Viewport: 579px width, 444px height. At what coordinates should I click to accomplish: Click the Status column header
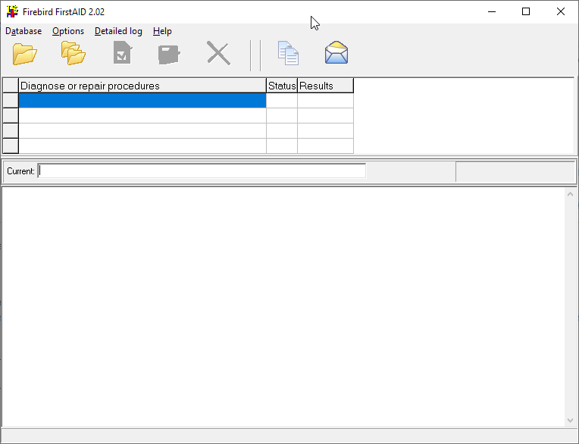click(282, 86)
